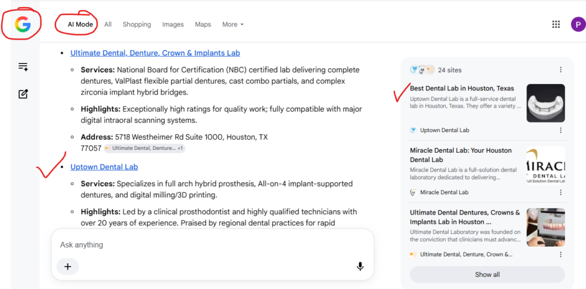
Task: Open Ultimate Dental, Denture, Crown & Implants Lab link
Action: tap(155, 53)
